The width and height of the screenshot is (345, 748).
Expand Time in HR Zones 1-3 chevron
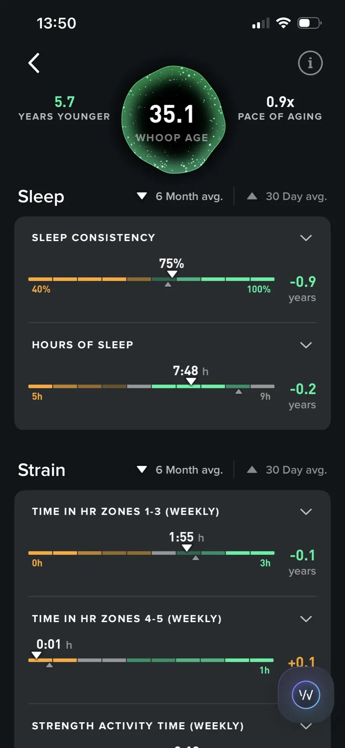click(x=306, y=512)
